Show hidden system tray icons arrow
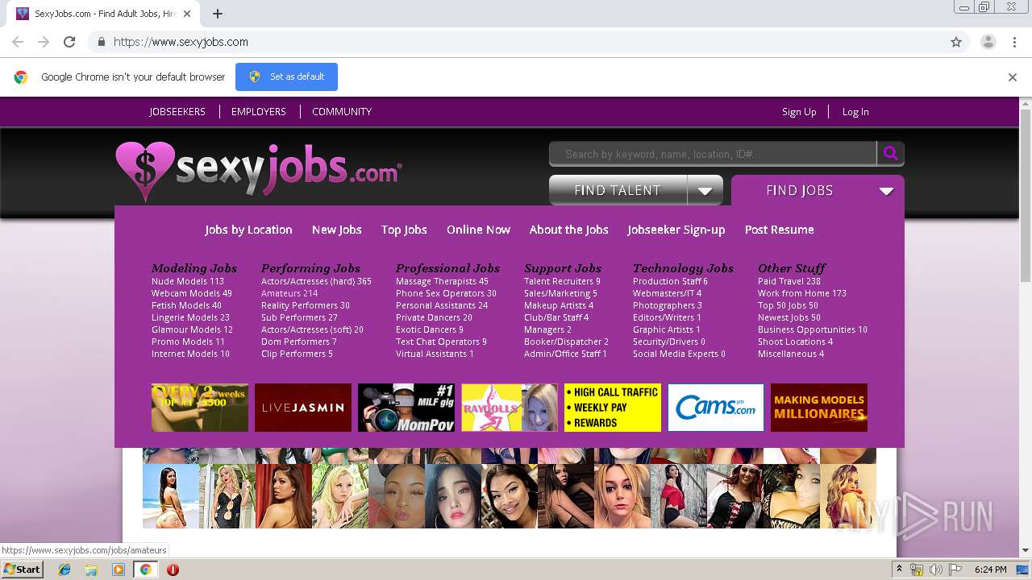 coord(899,570)
